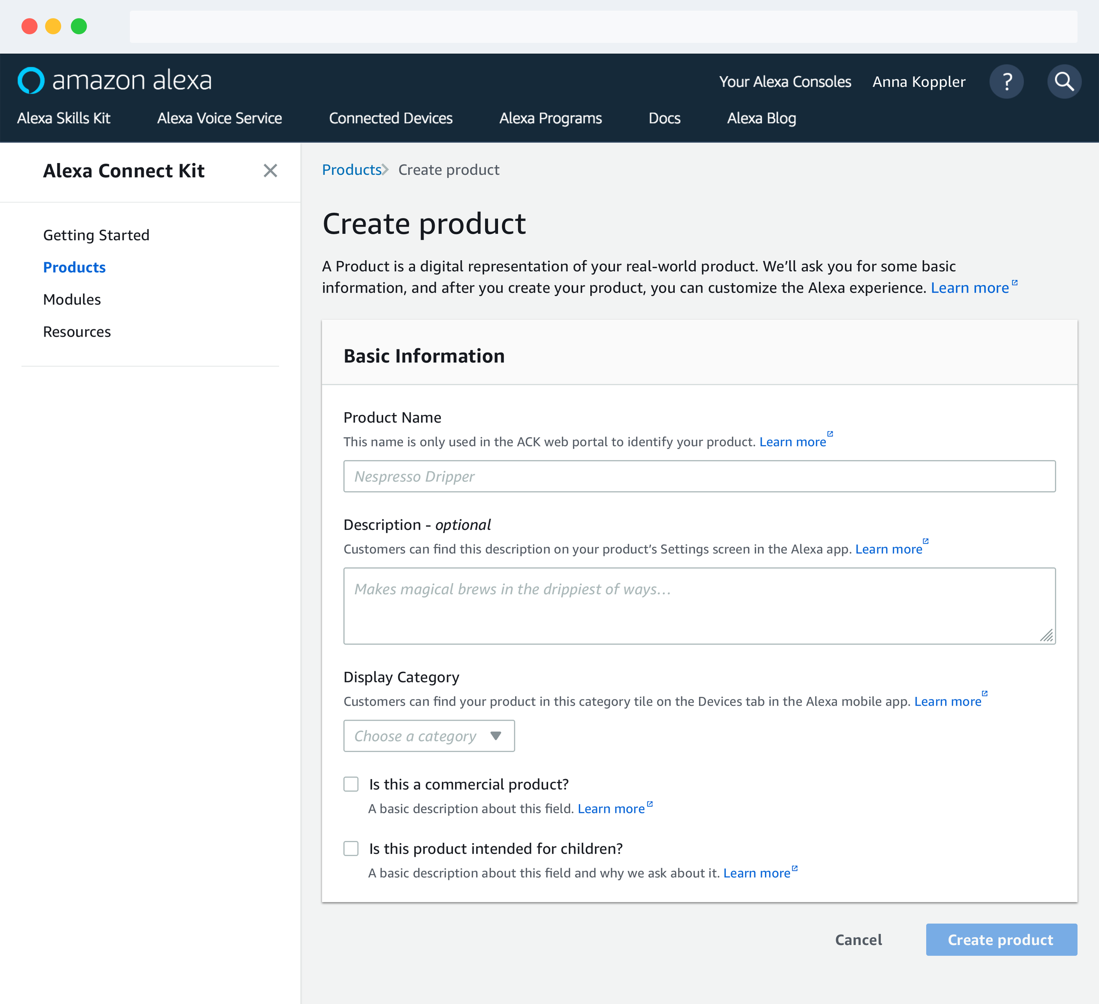Screen dimensions: 1099x1004
Task: Open the Anna Koppler account menu
Action: pyautogui.click(x=919, y=82)
